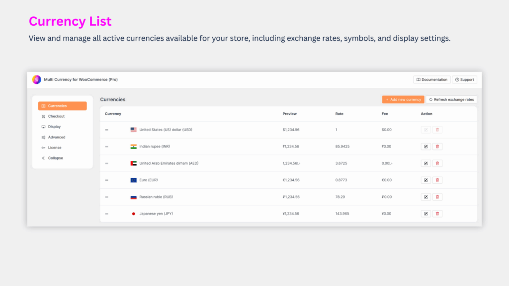This screenshot has height=286, width=509.
Task: Open the Documentation page
Action: coord(431,79)
